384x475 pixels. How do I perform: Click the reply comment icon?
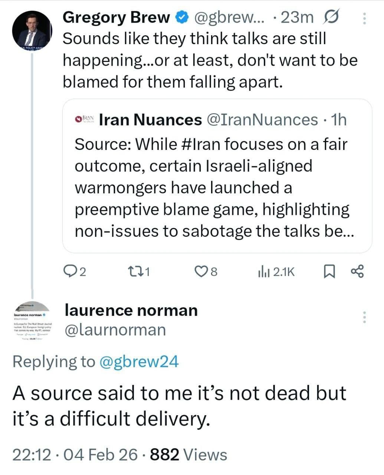click(69, 272)
